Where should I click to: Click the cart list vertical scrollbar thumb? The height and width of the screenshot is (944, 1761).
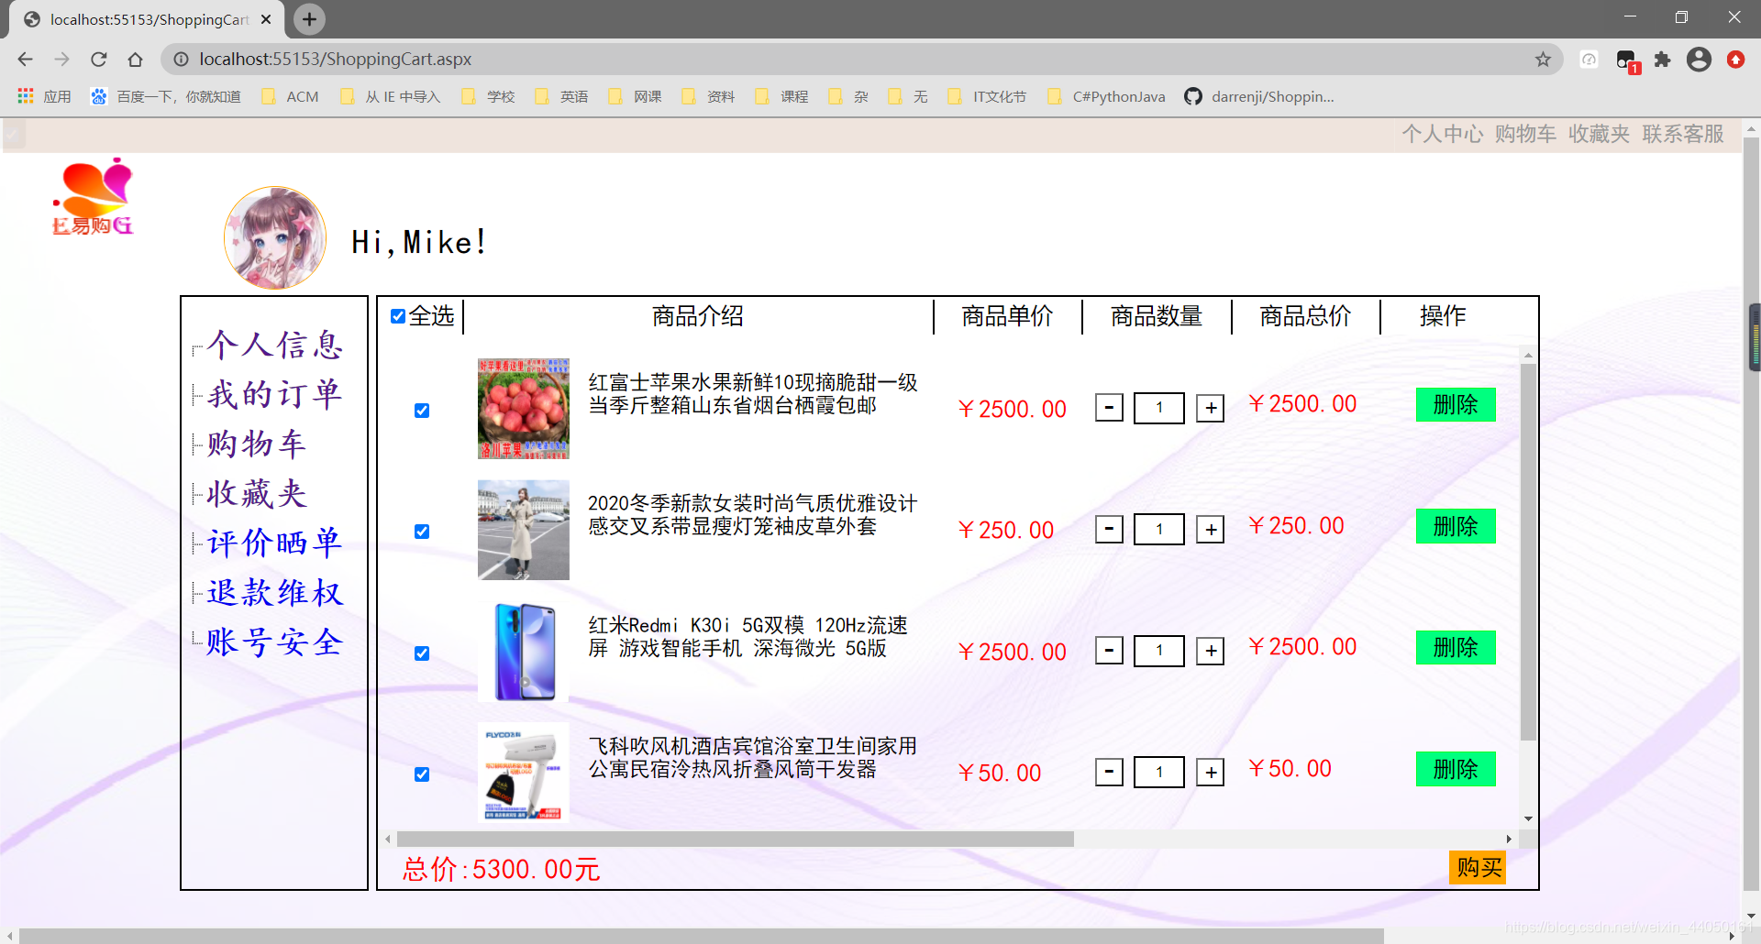(1528, 552)
